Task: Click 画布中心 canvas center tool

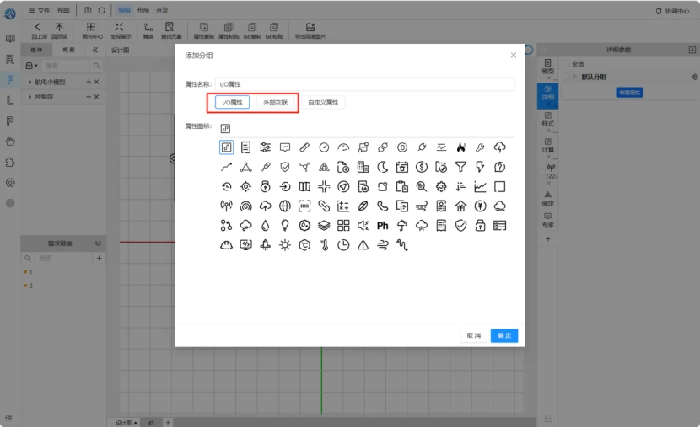Action: pos(92,30)
